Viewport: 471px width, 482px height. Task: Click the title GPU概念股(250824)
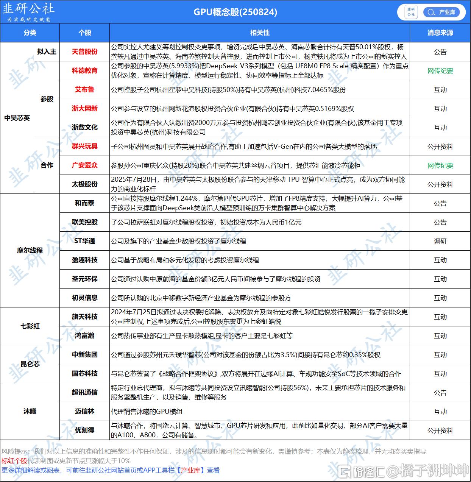tap(235, 12)
